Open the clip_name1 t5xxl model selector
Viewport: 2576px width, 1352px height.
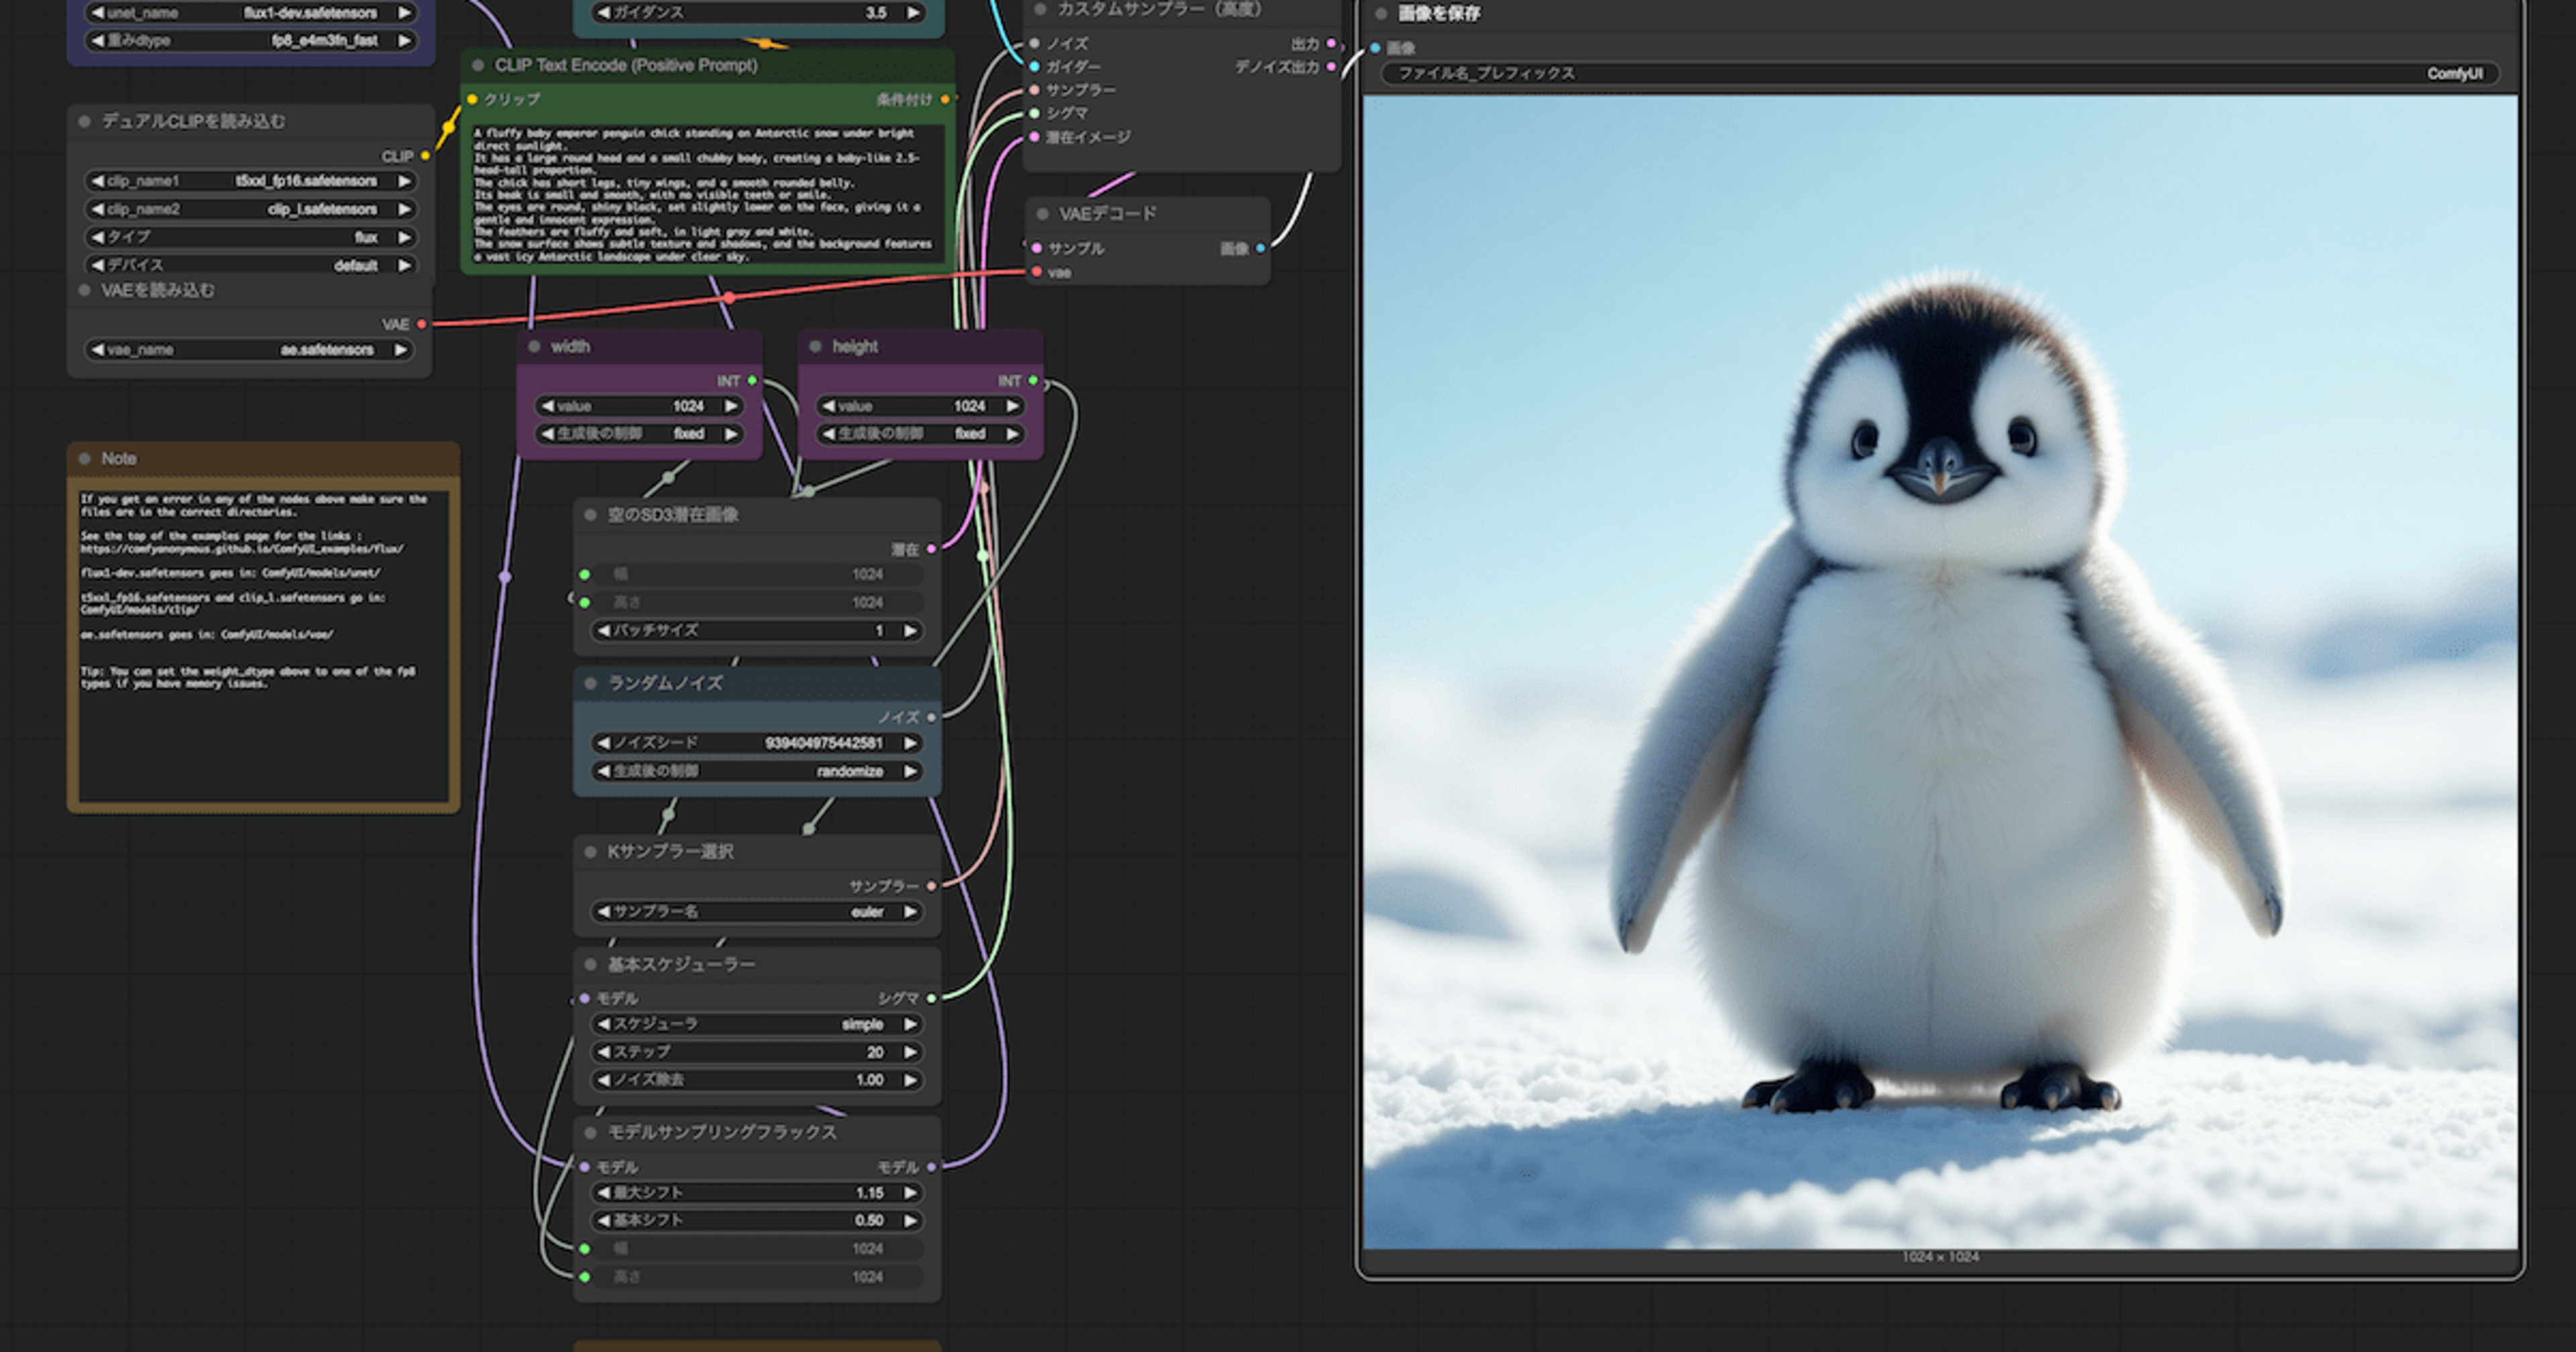250,181
